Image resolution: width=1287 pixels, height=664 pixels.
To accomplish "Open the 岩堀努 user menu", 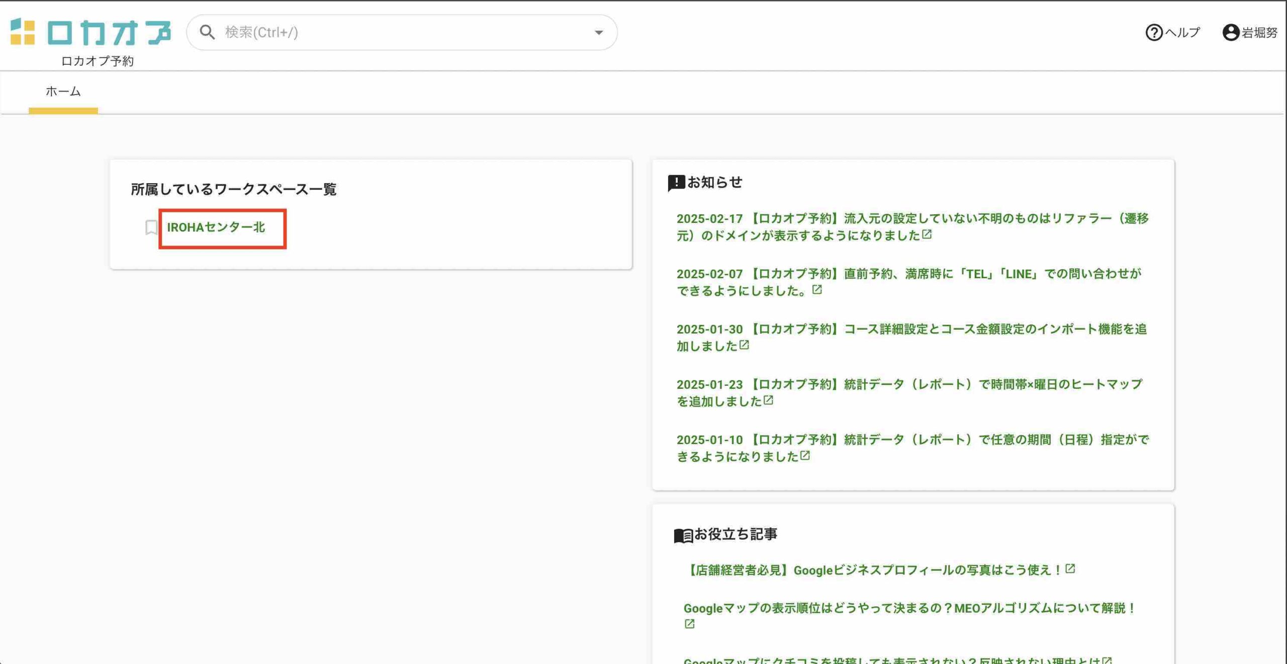I will point(1259,33).
